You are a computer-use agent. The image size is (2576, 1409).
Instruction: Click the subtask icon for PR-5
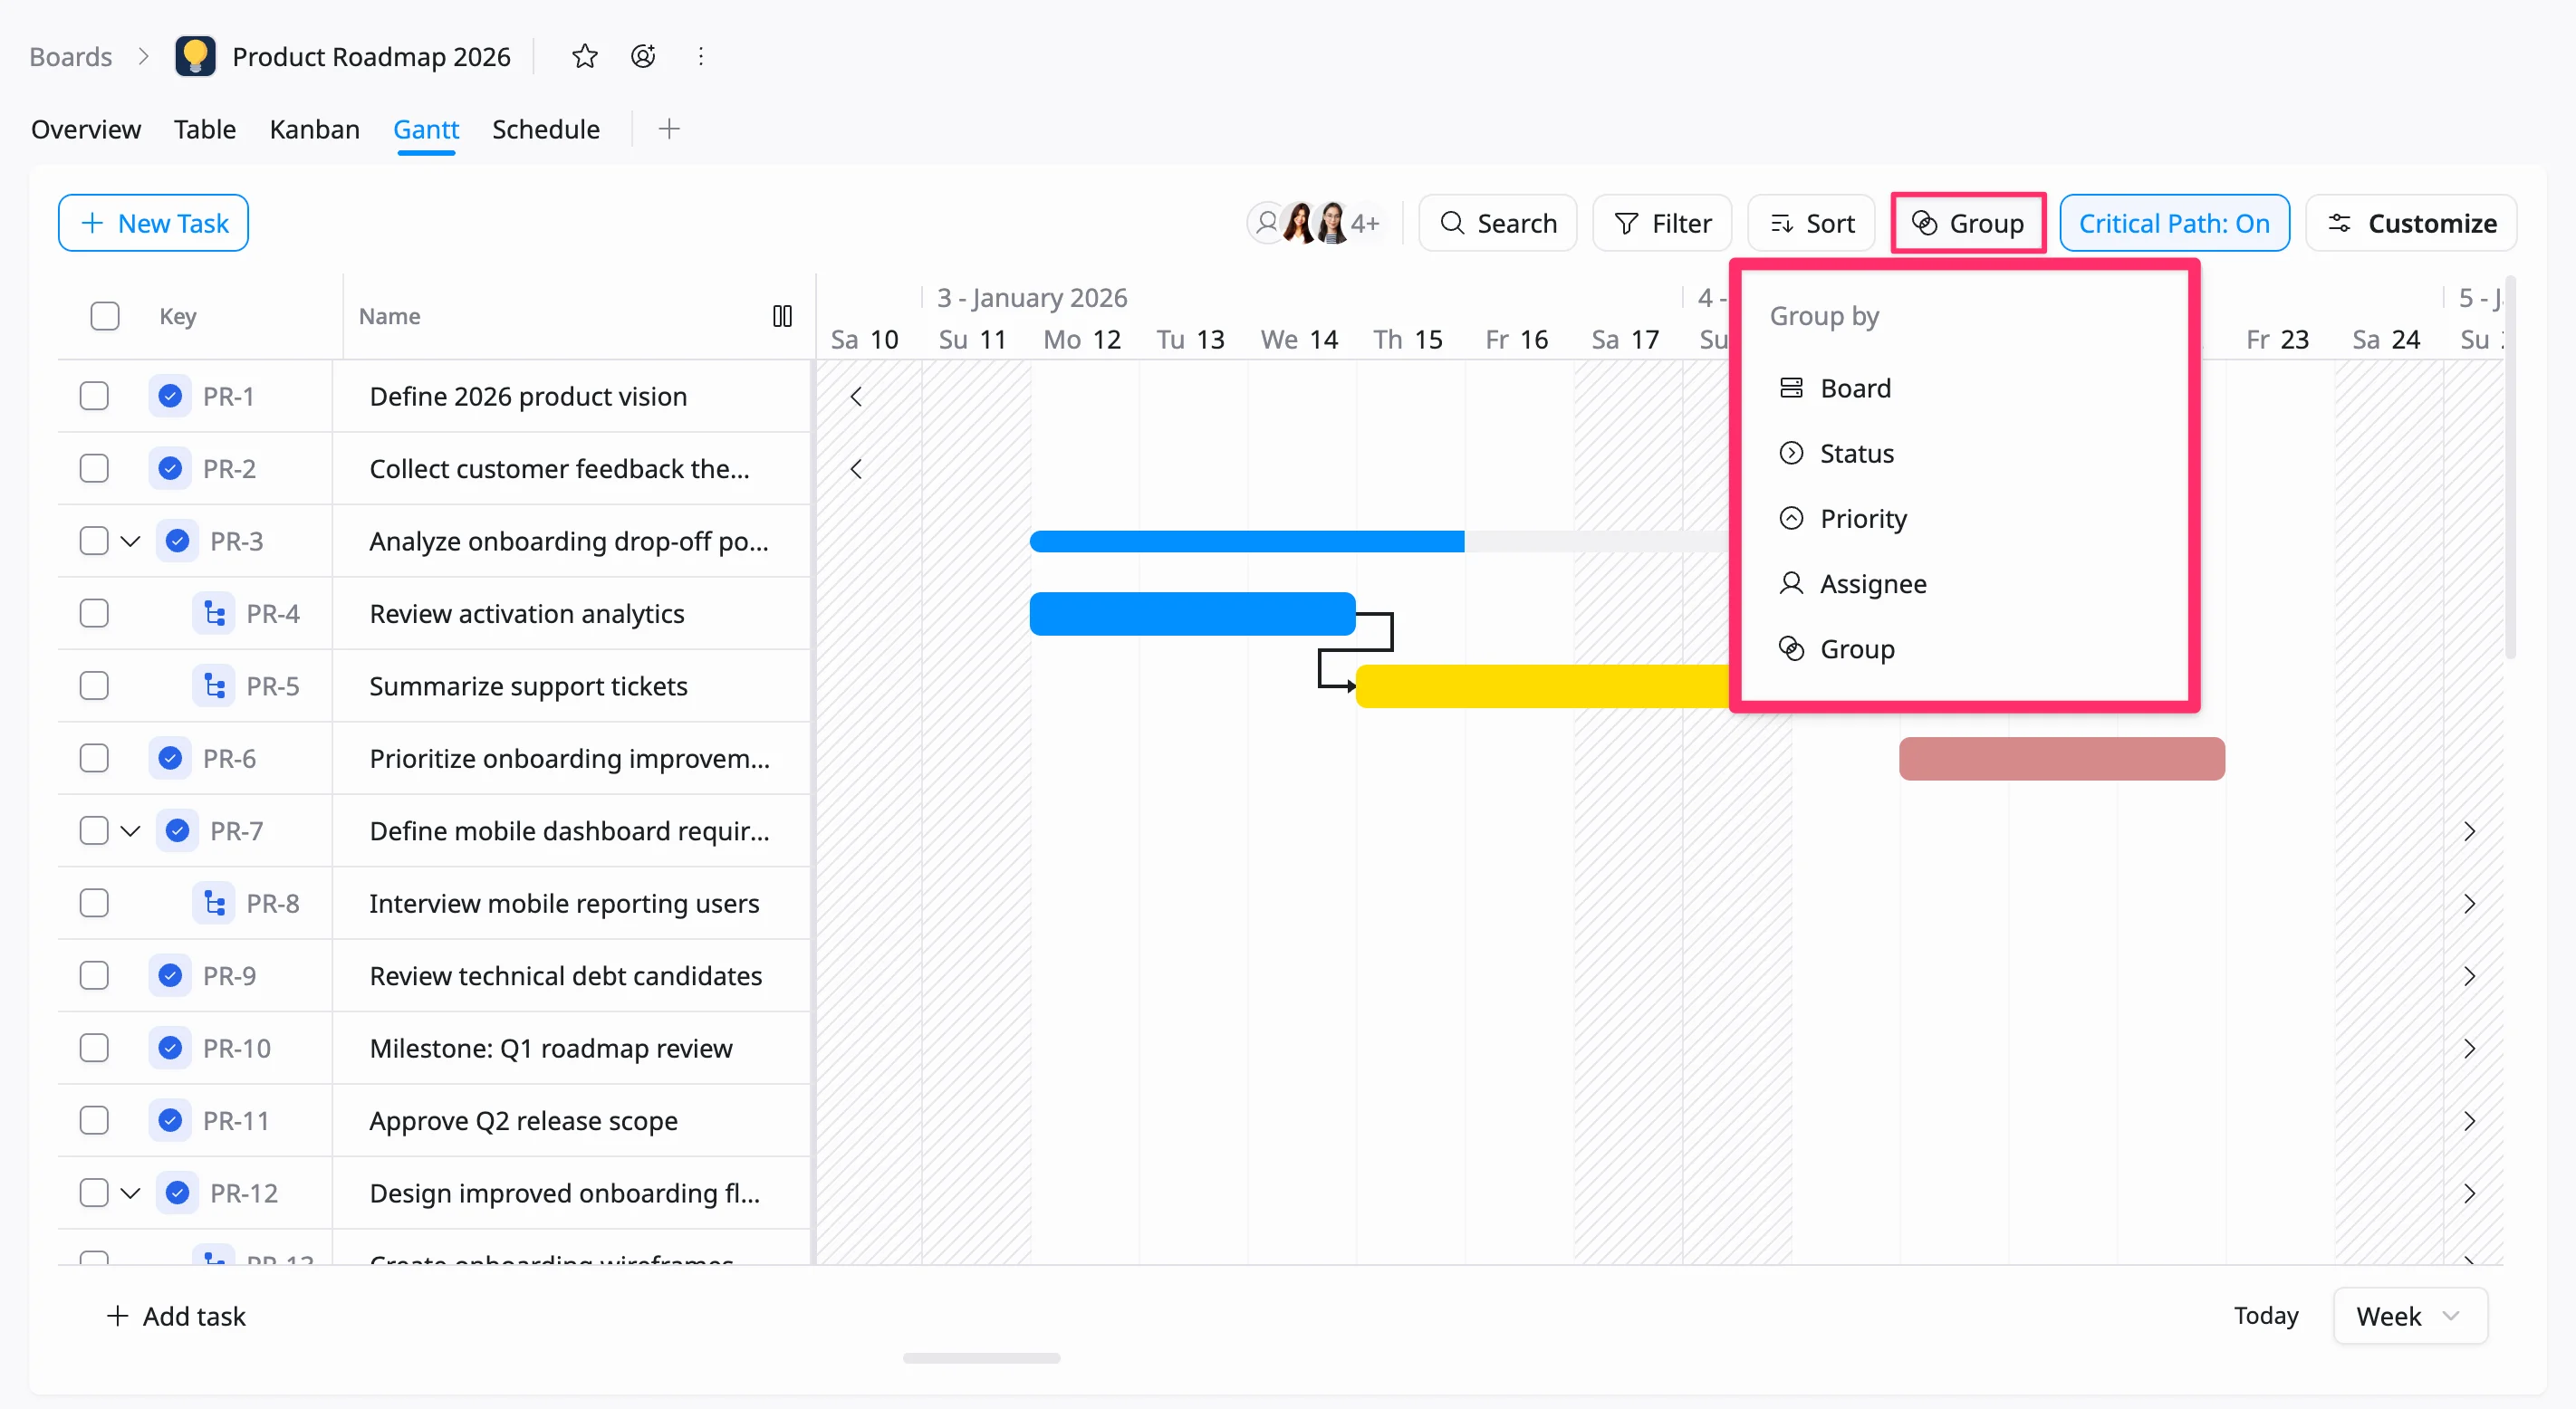[214, 686]
